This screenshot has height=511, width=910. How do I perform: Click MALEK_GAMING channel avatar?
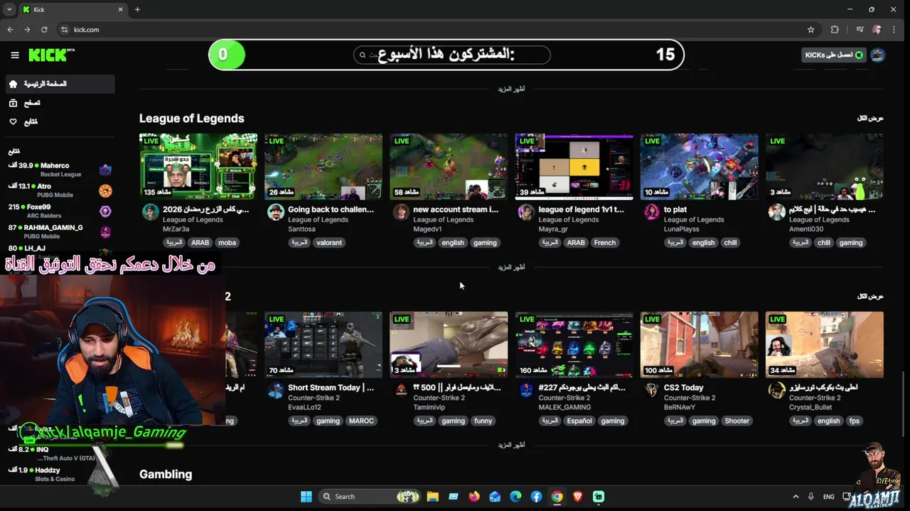point(526,390)
